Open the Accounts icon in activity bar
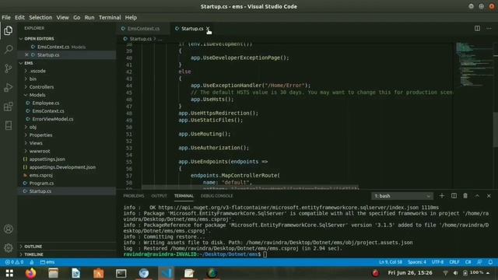 [x=9, y=229]
